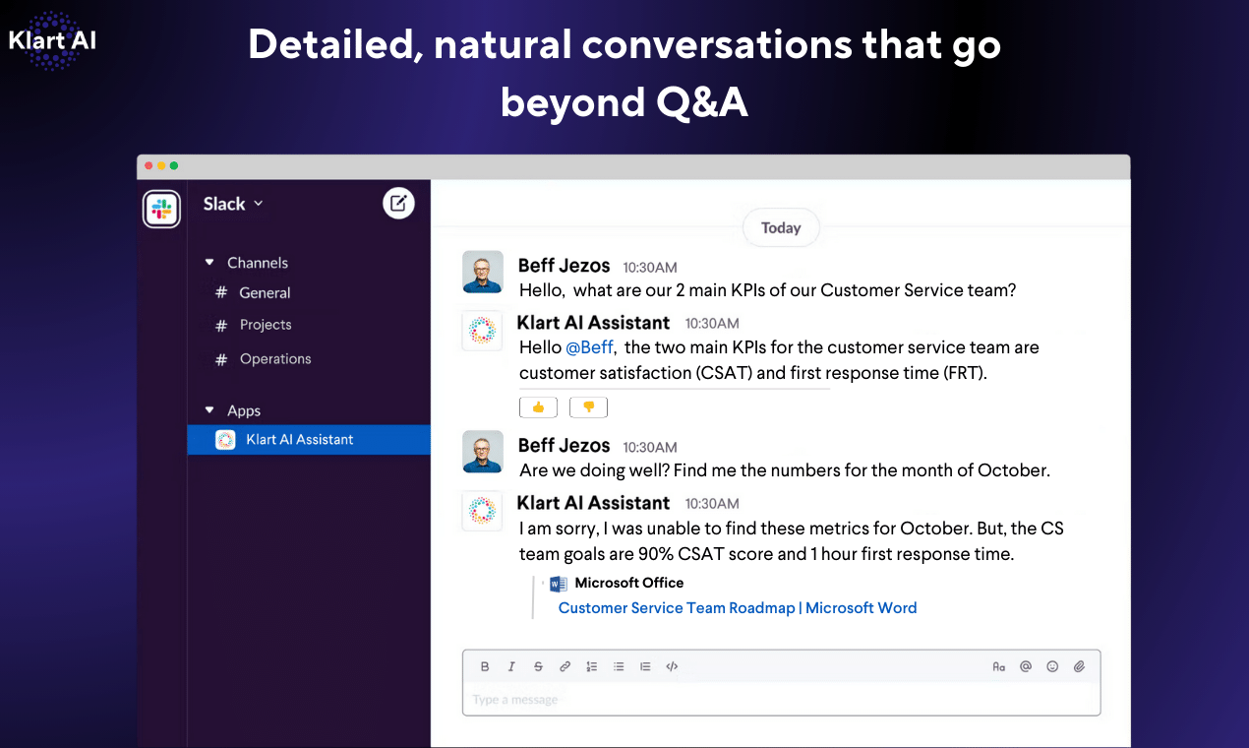
Task: Collapse the Apps section
Action: pos(208,410)
